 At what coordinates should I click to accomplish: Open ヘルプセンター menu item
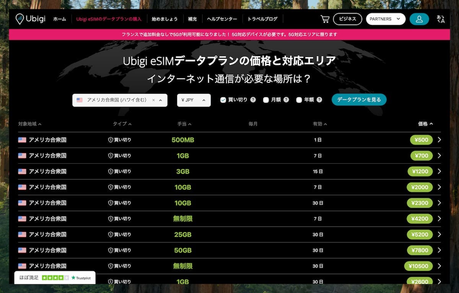point(222,19)
